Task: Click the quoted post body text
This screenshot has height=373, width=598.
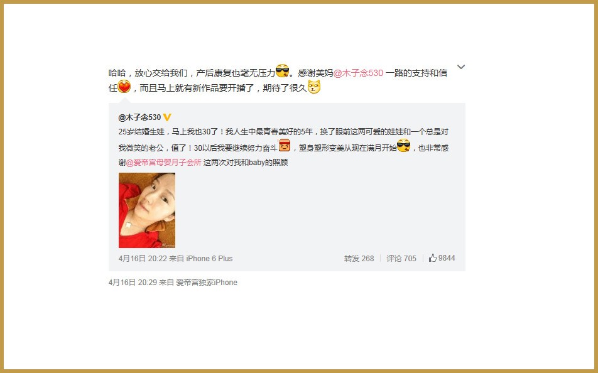Action: coord(283,147)
